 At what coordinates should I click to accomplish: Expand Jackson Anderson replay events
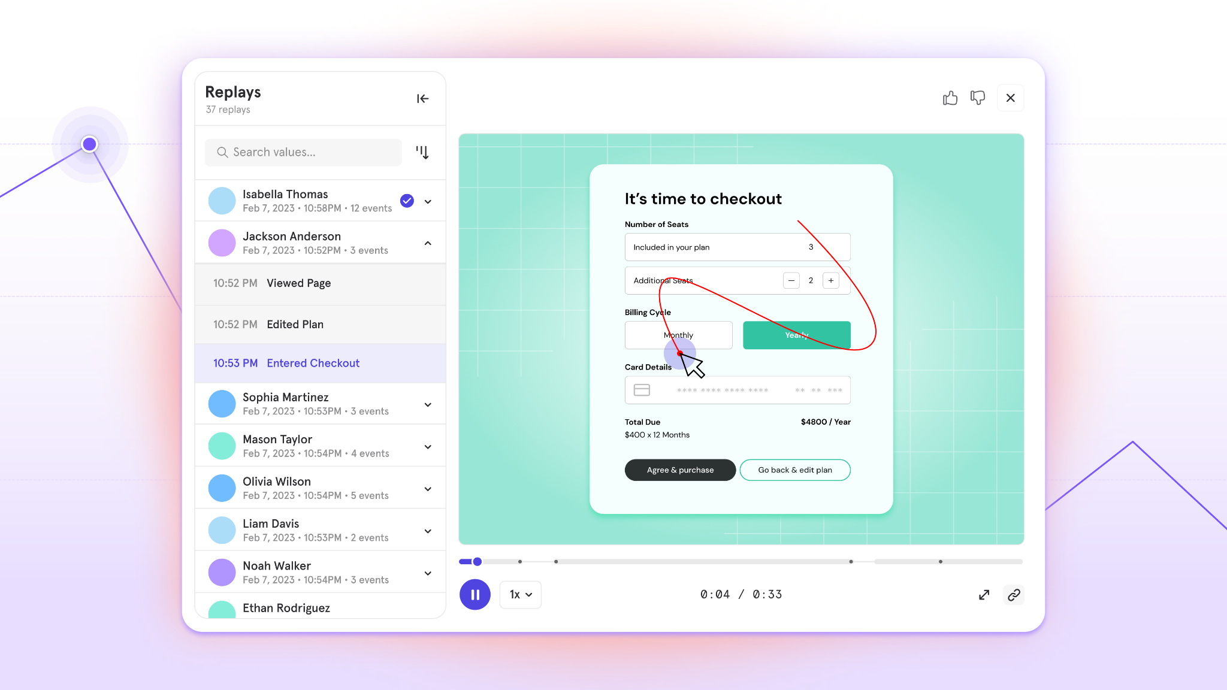(427, 243)
